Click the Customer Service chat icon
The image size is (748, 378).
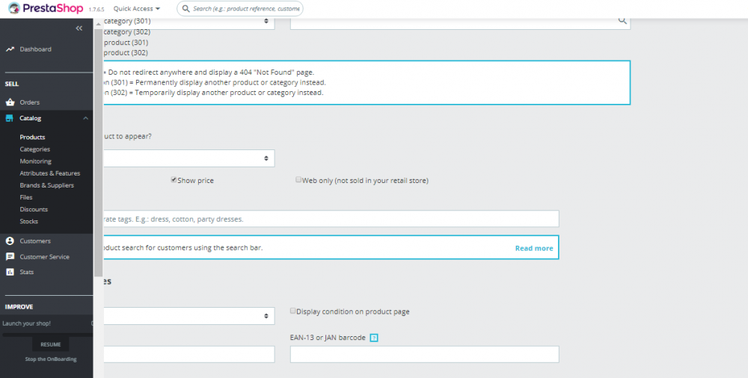pos(10,257)
